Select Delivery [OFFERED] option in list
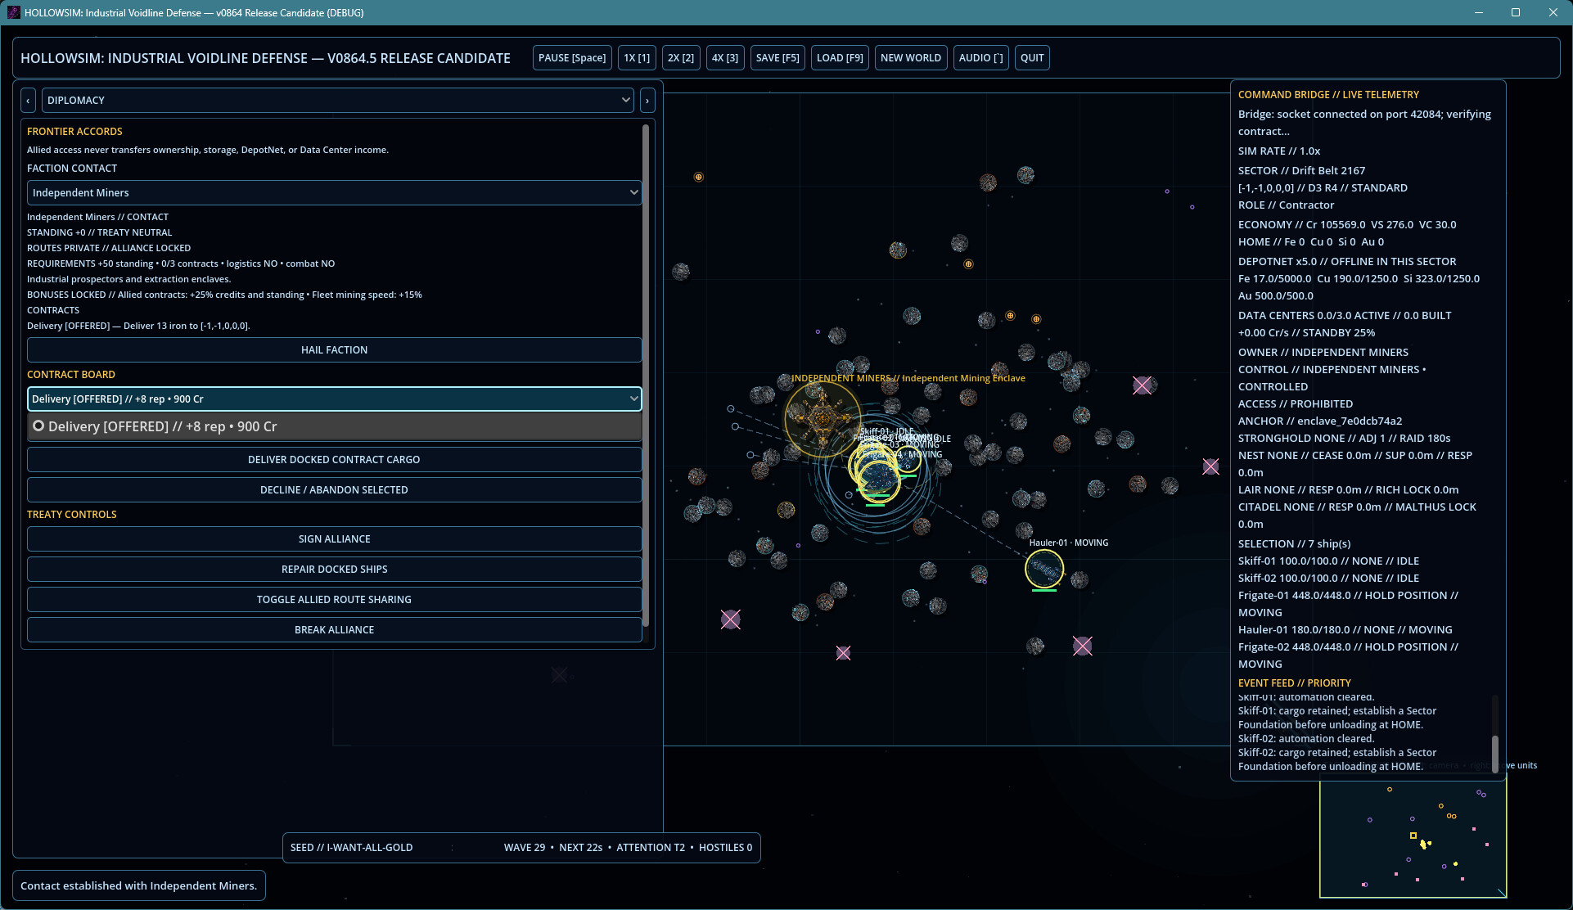 coord(334,426)
